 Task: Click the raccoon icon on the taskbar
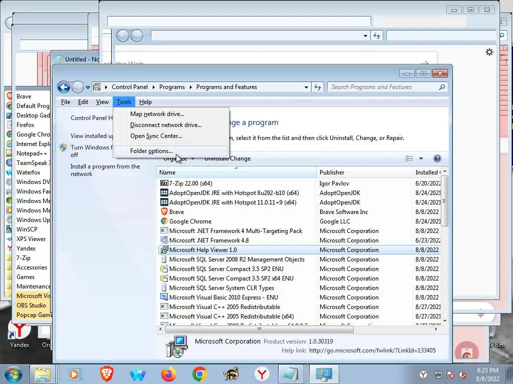pyautogui.click(x=231, y=374)
